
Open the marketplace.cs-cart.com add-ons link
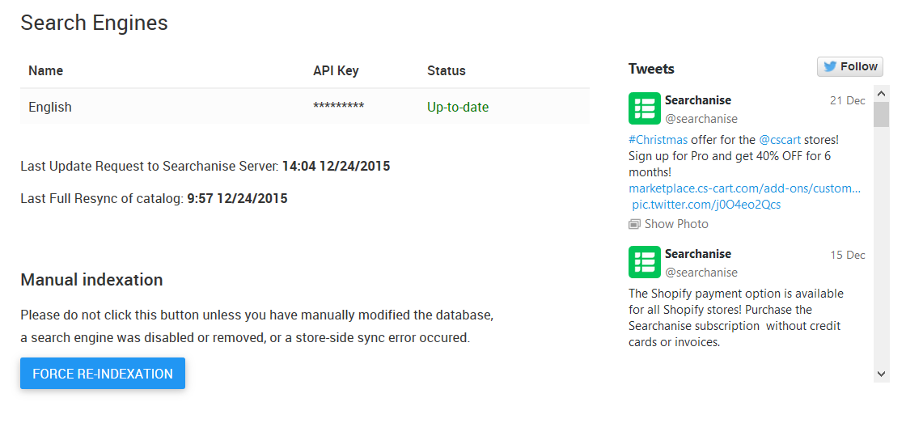click(x=744, y=188)
